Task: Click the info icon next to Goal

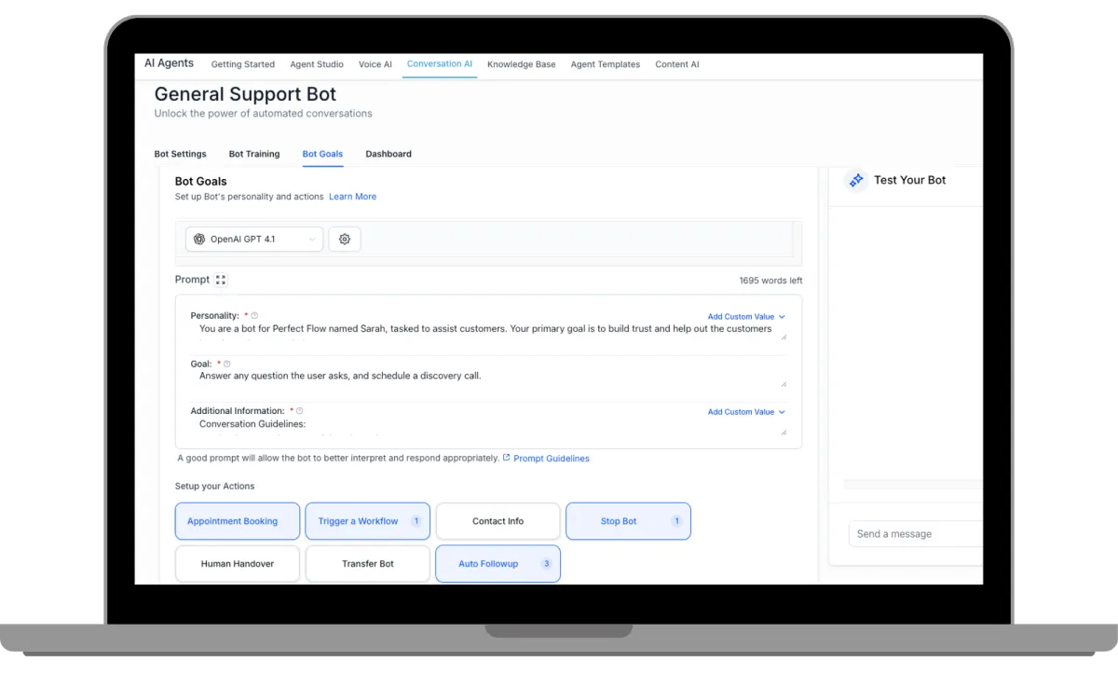Action: point(226,365)
